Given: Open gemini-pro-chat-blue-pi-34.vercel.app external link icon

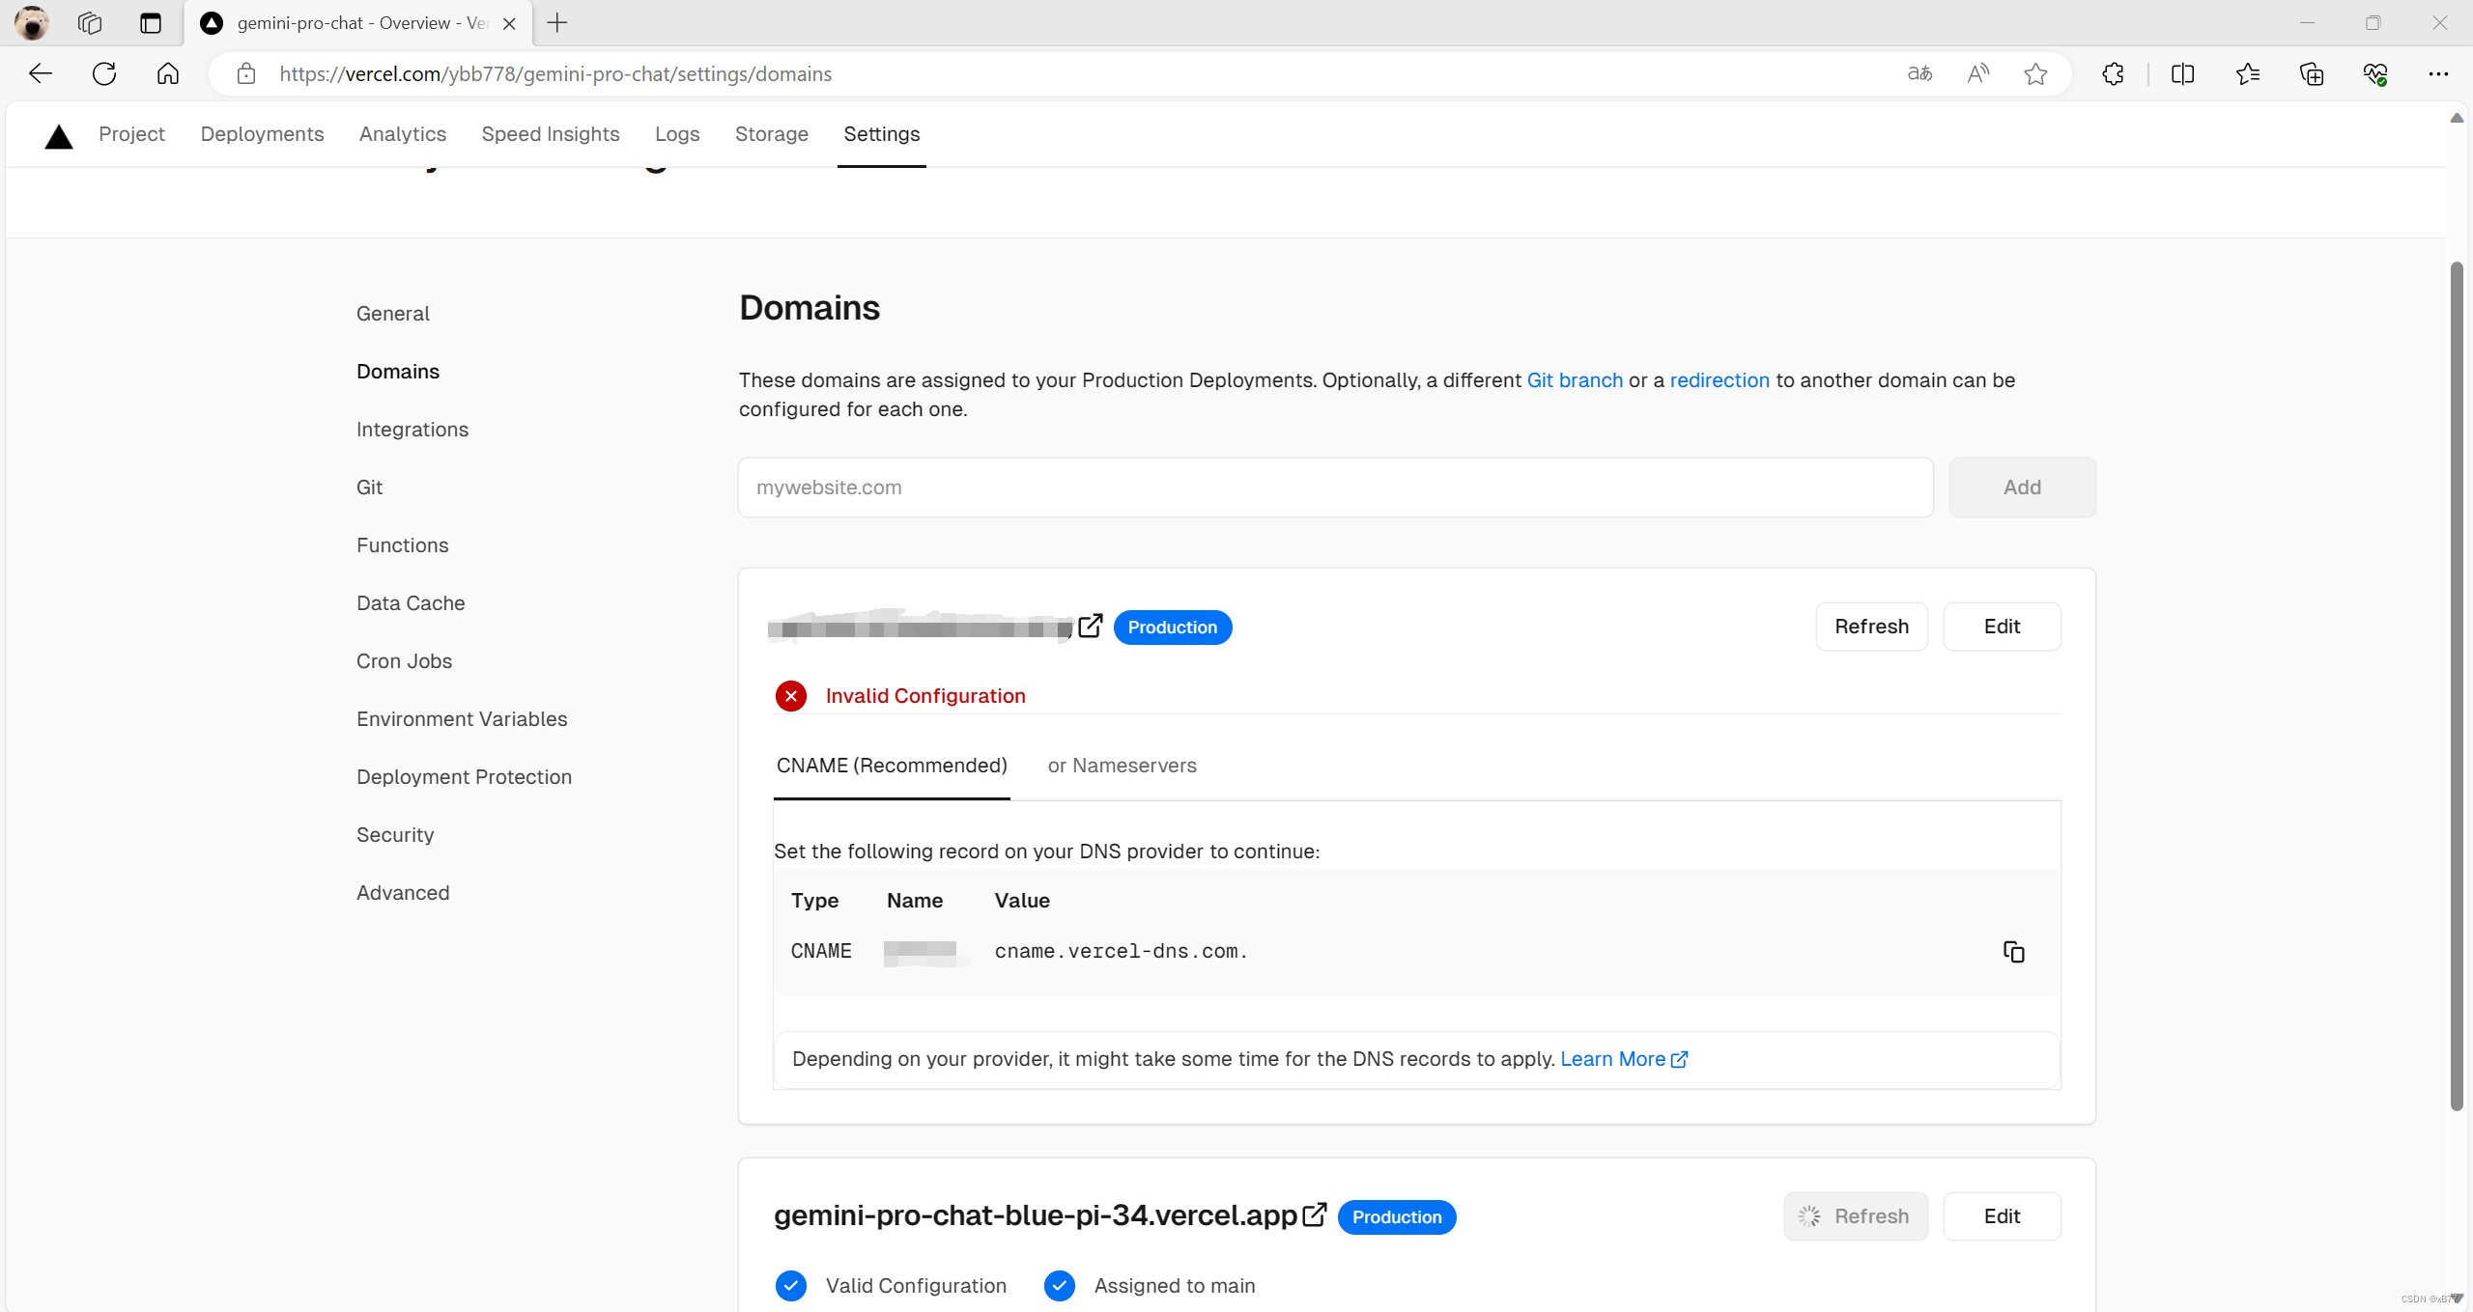Looking at the screenshot, I should (x=1314, y=1214).
